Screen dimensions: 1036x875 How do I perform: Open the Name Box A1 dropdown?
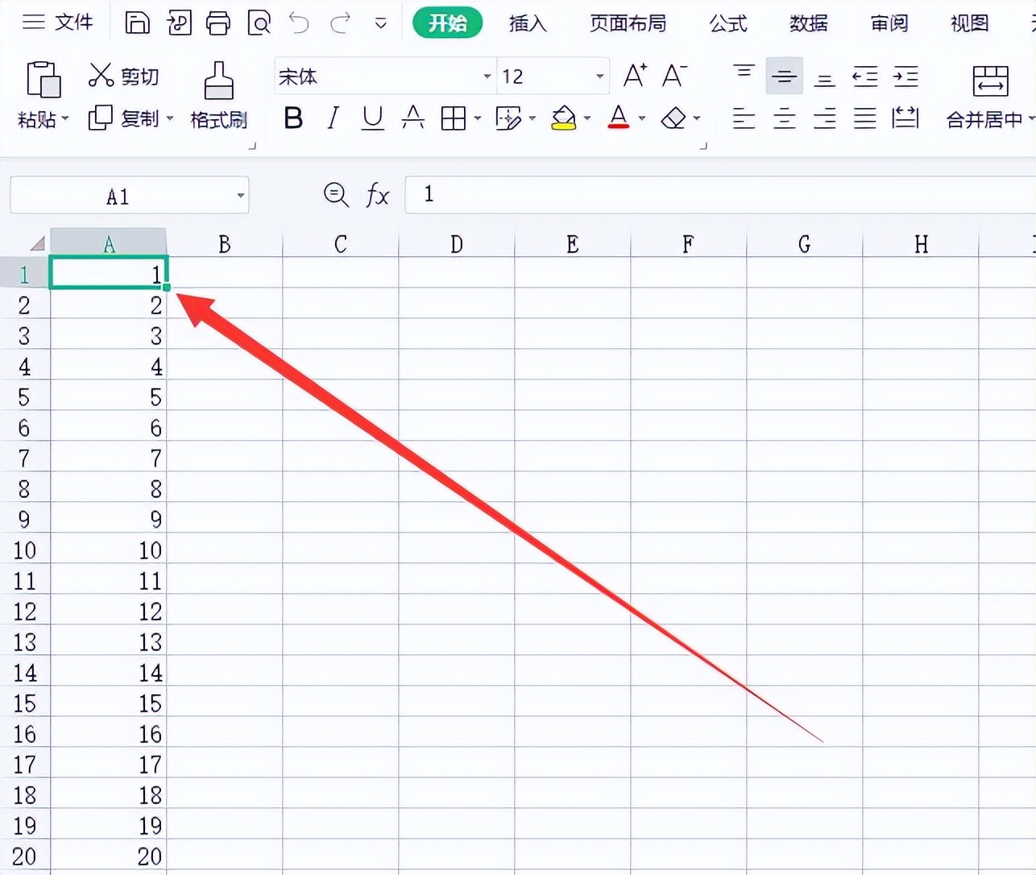[x=240, y=196]
